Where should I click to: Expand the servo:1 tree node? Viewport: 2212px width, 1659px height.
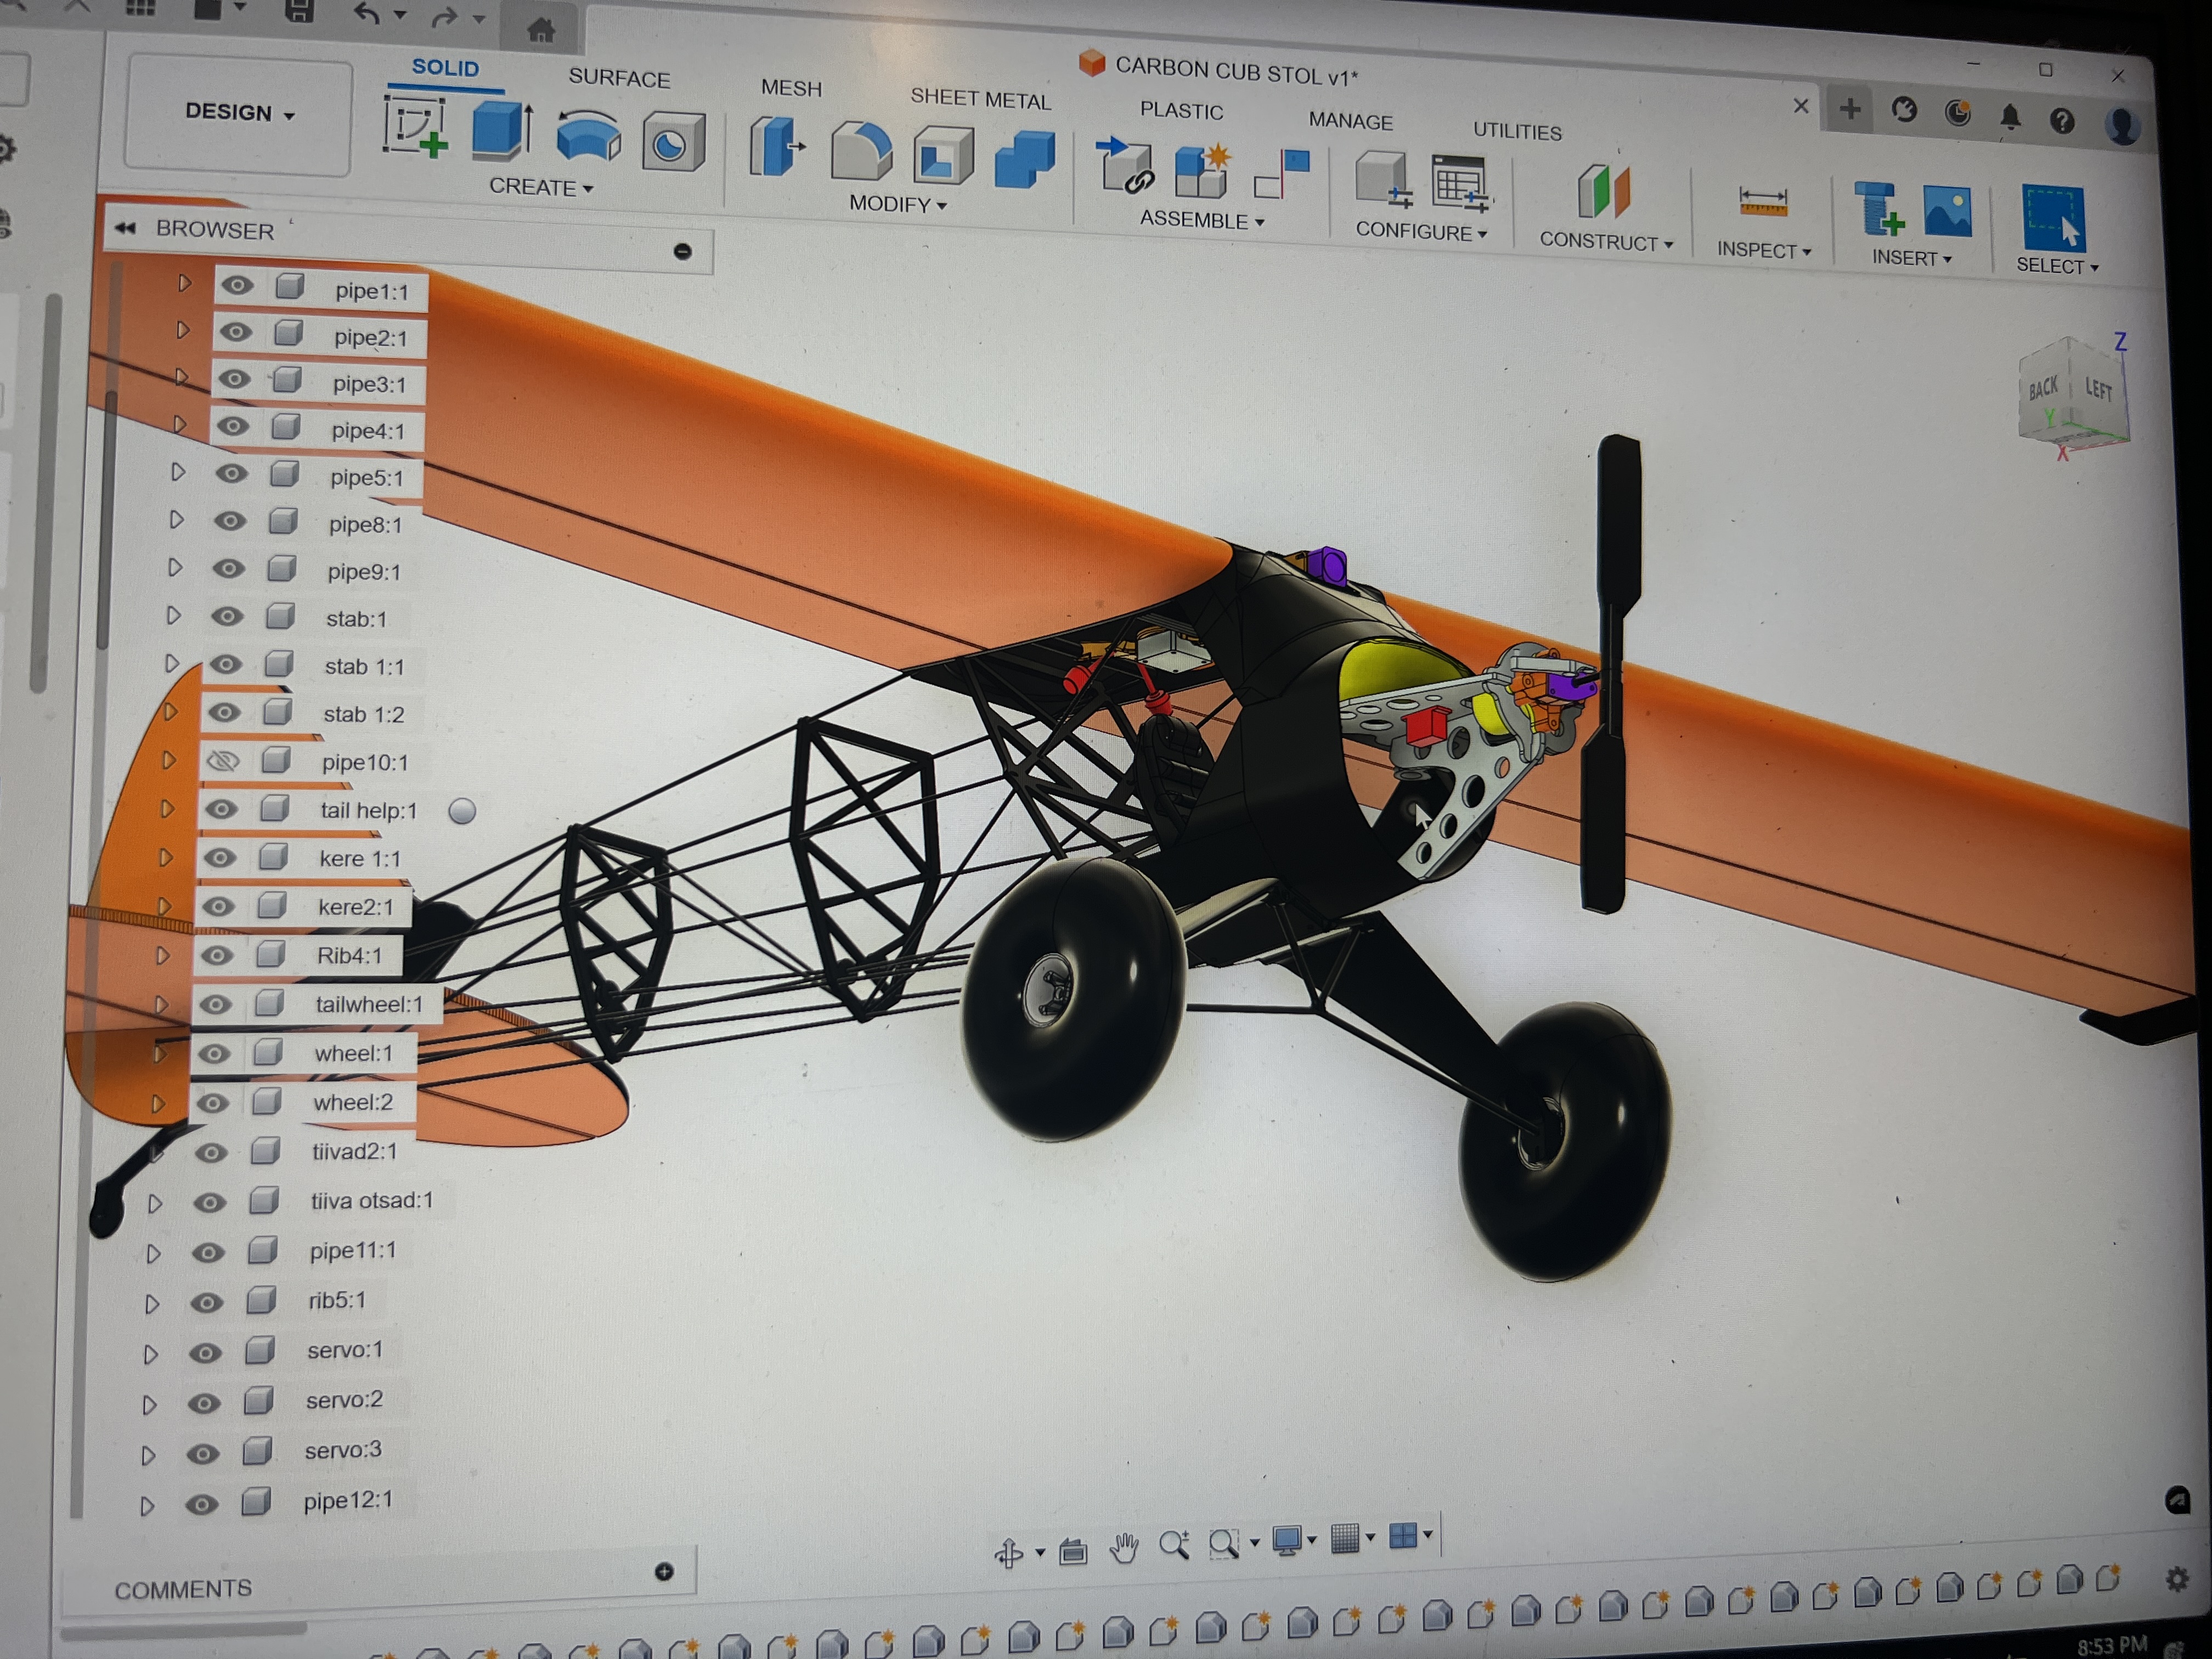[150, 1354]
